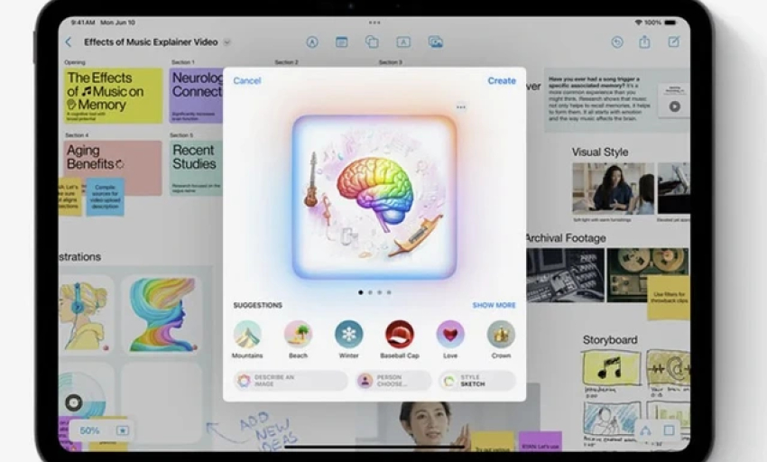767x462 pixels.
Task: Cancel the image creation dialog
Action: click(247, 80)
